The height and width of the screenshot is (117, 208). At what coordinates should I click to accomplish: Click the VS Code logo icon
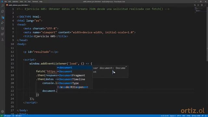click(x=2, y=2)
